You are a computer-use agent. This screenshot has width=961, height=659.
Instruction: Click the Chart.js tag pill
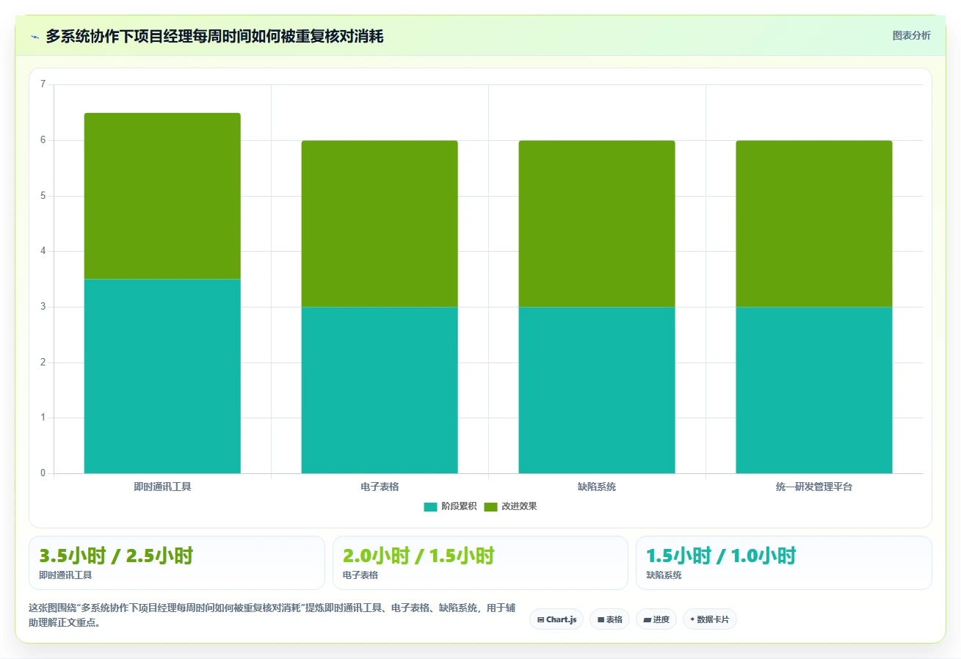pos(556,619)
